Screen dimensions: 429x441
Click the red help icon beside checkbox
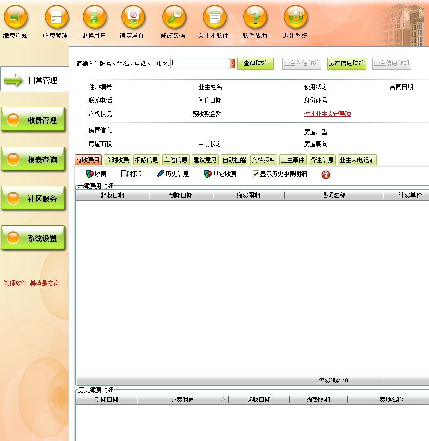326,175
